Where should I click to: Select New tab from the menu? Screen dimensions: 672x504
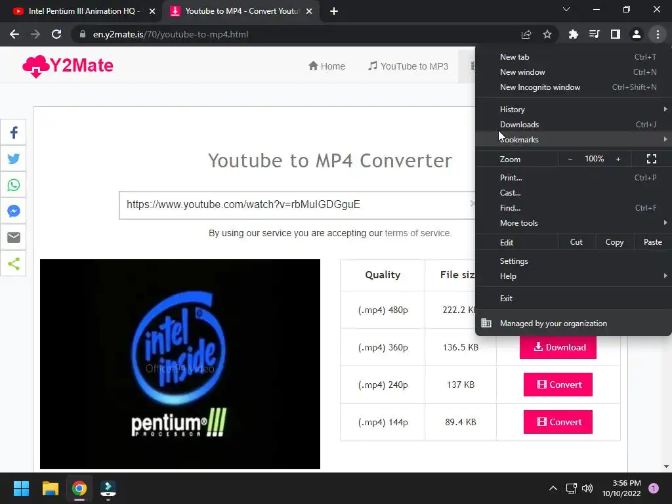574,57
